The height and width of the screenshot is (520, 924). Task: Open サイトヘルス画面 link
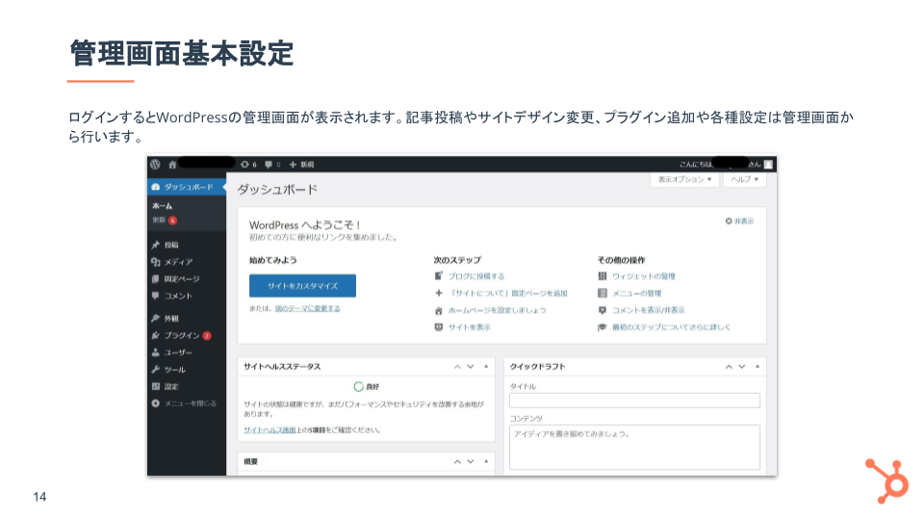pos(269,430)
